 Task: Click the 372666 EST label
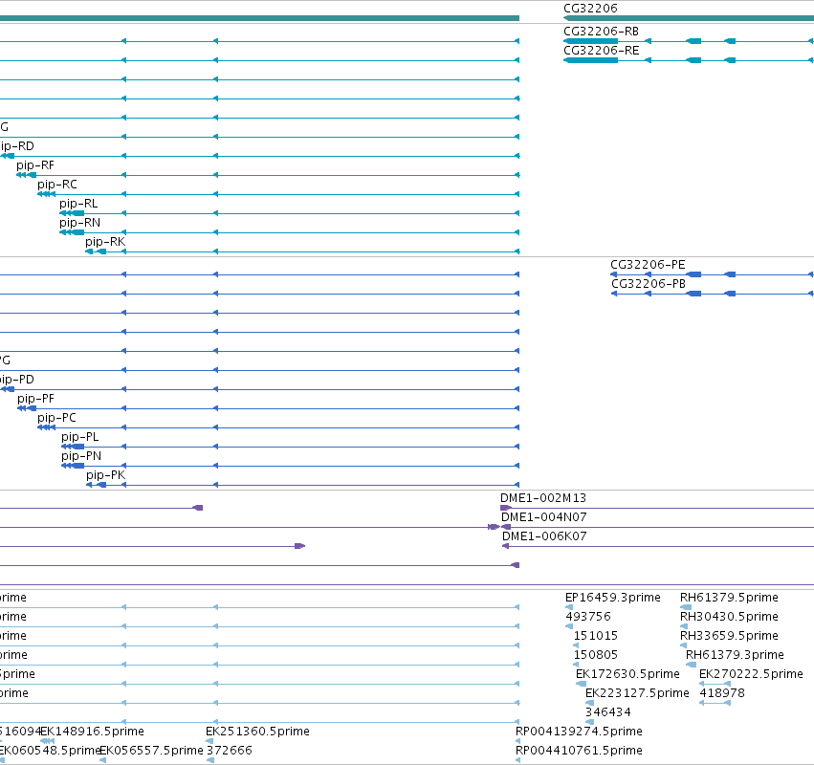tap(229, 751)
